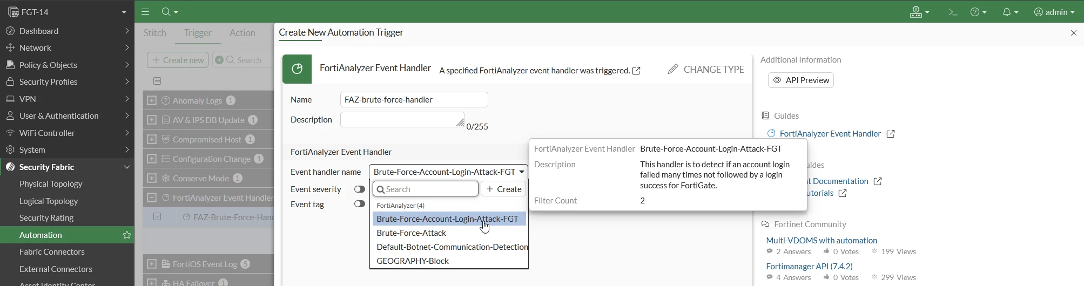Select the Automation sidebar item
Image resolution: width=1084 pixels, height=286 pixels.
click(67, 235)
